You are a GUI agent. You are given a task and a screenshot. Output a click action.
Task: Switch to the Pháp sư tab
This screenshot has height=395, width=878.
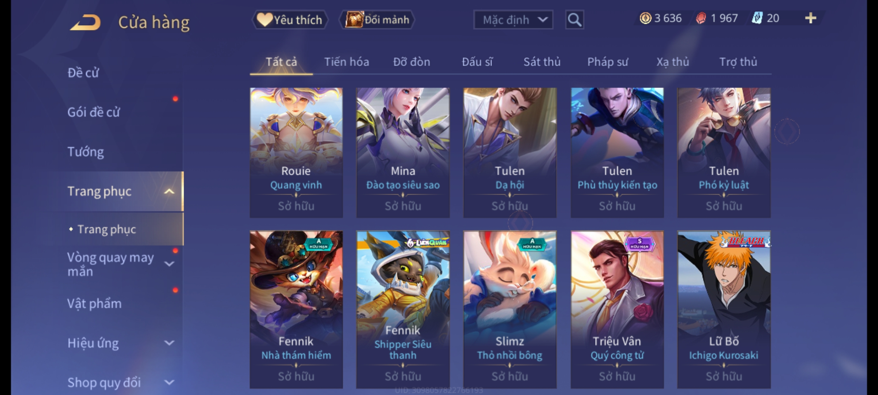[x=608, y=62]
